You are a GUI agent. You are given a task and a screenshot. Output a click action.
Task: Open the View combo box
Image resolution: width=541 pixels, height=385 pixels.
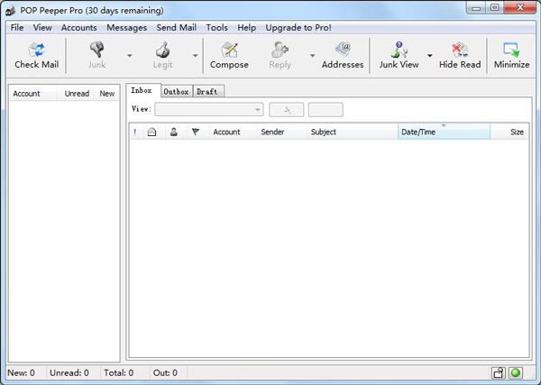(209, 109)
